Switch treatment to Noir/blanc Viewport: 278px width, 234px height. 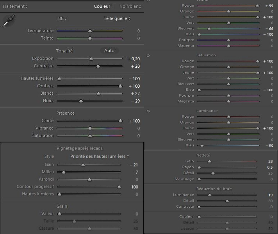tap(130, 6)
